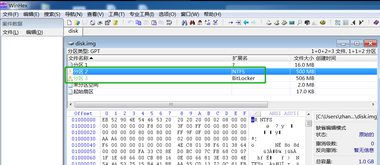
Task: Restore the disk.img child window
Action: click(x=357, y=43)
